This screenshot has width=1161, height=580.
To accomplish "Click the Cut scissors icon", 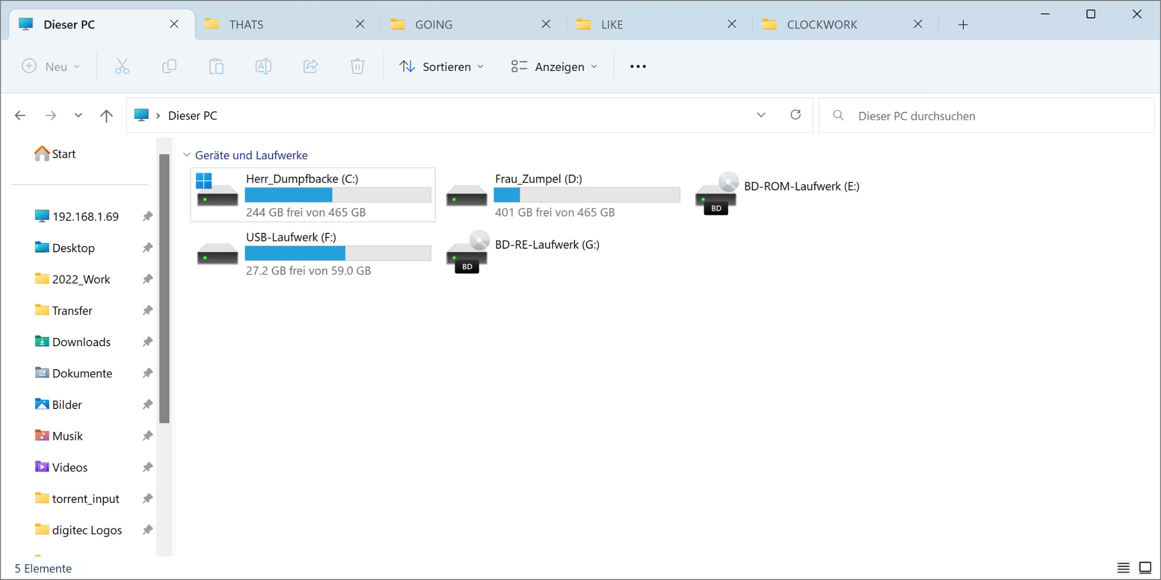I will click(122, 66).
